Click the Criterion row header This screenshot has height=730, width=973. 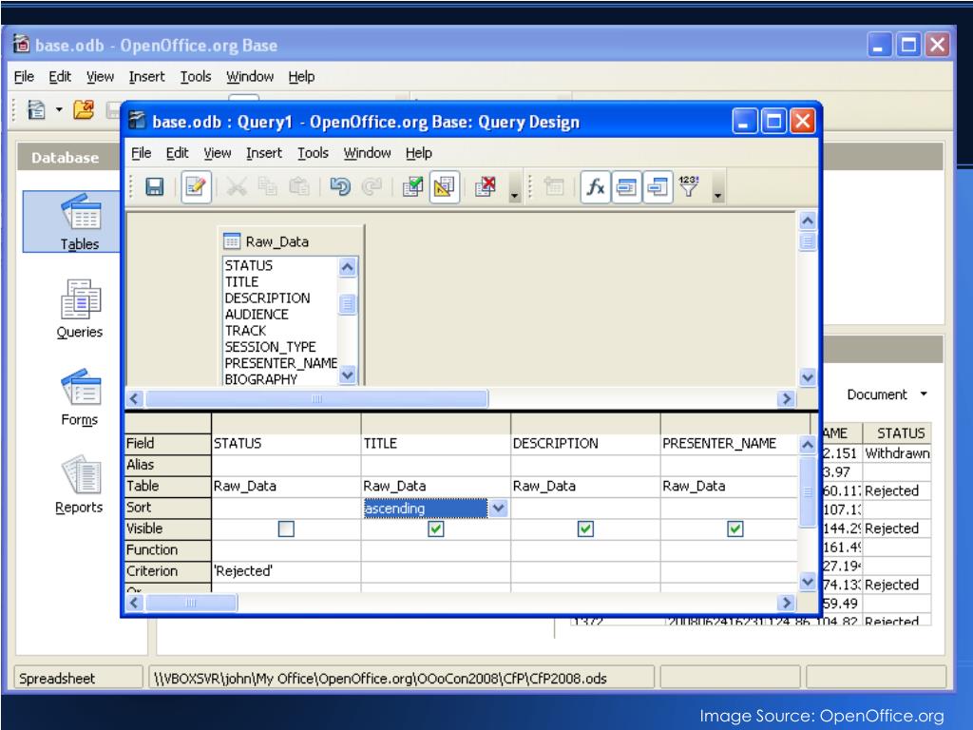167,571
